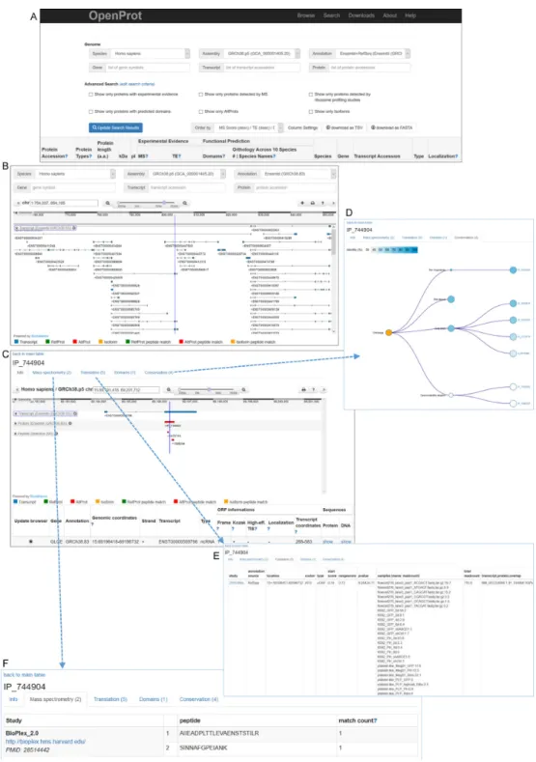
Task: Collapse Transcript track in panel C browser
Action: point(15,413)
